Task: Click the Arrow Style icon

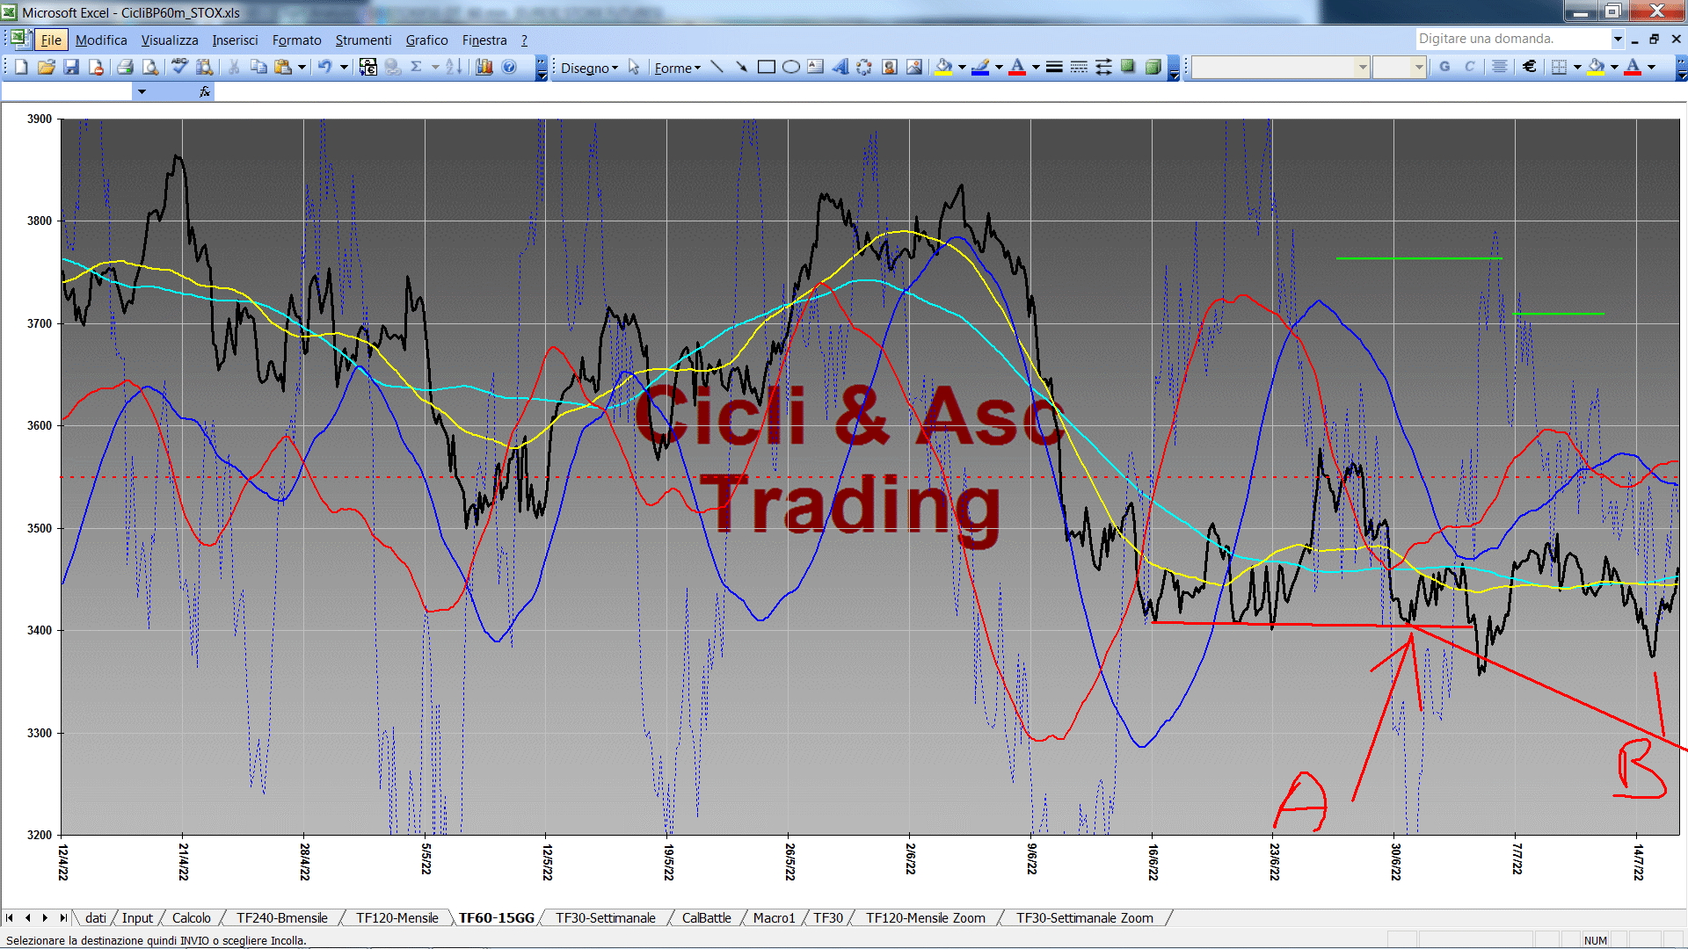Action: point(1103,67)
